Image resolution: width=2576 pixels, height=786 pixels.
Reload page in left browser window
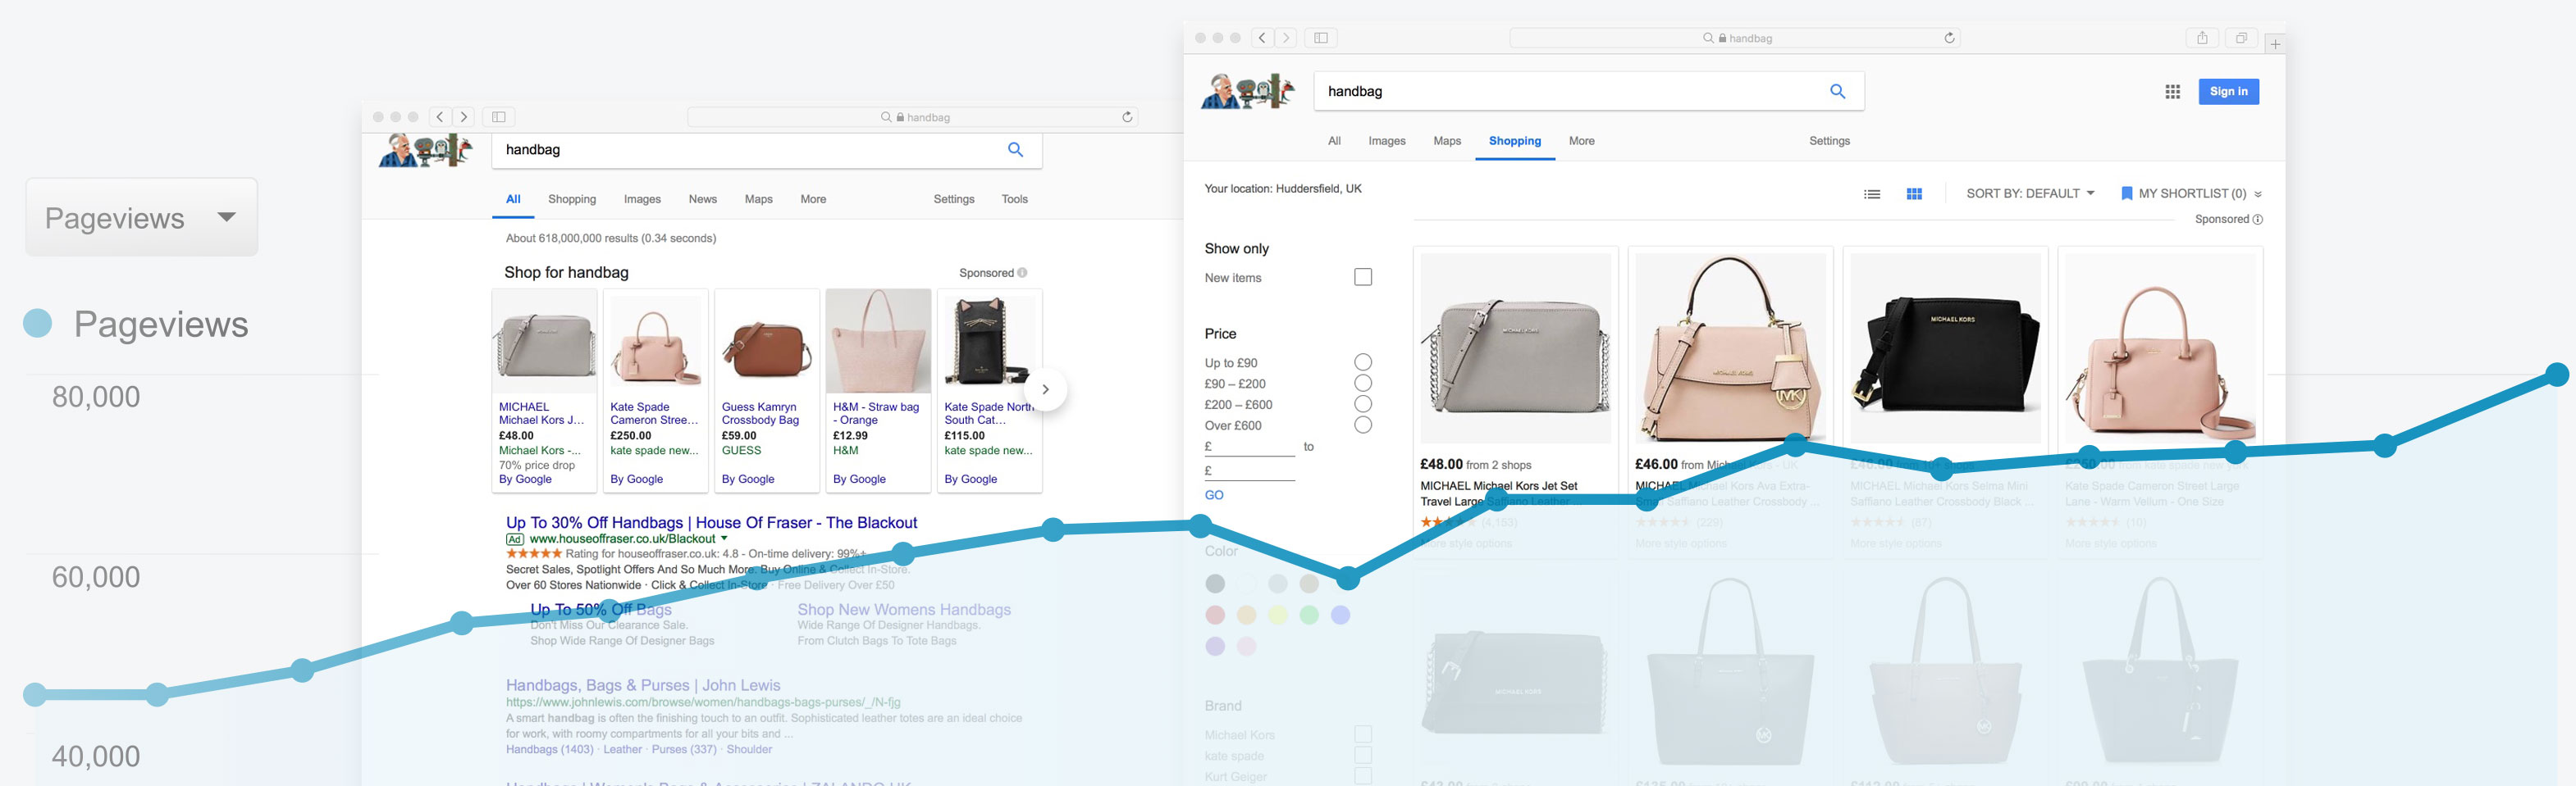click(x=1127, y=117)
